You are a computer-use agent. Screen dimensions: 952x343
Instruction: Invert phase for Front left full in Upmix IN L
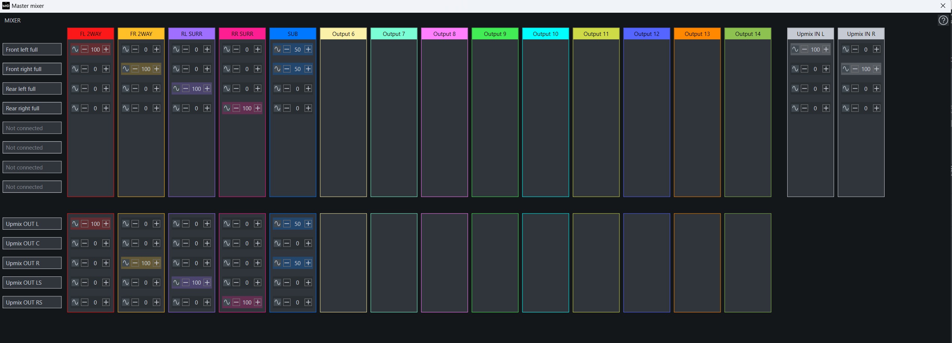click(x=795, y=49)
